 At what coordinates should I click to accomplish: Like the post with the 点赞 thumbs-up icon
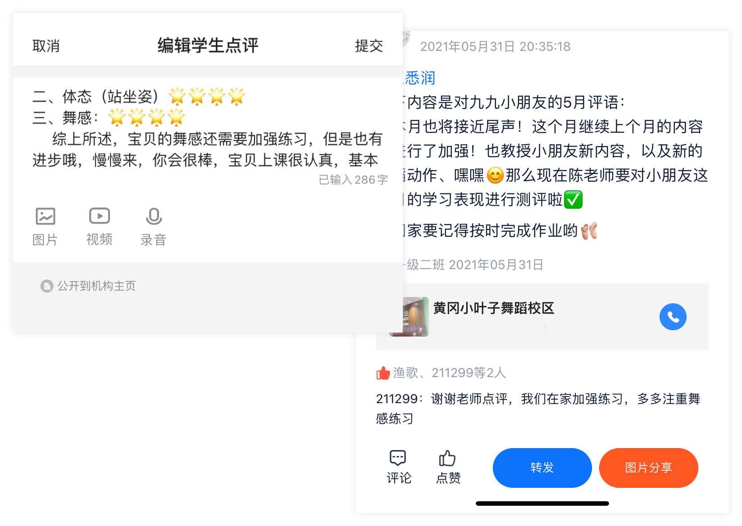click(447, 458)
